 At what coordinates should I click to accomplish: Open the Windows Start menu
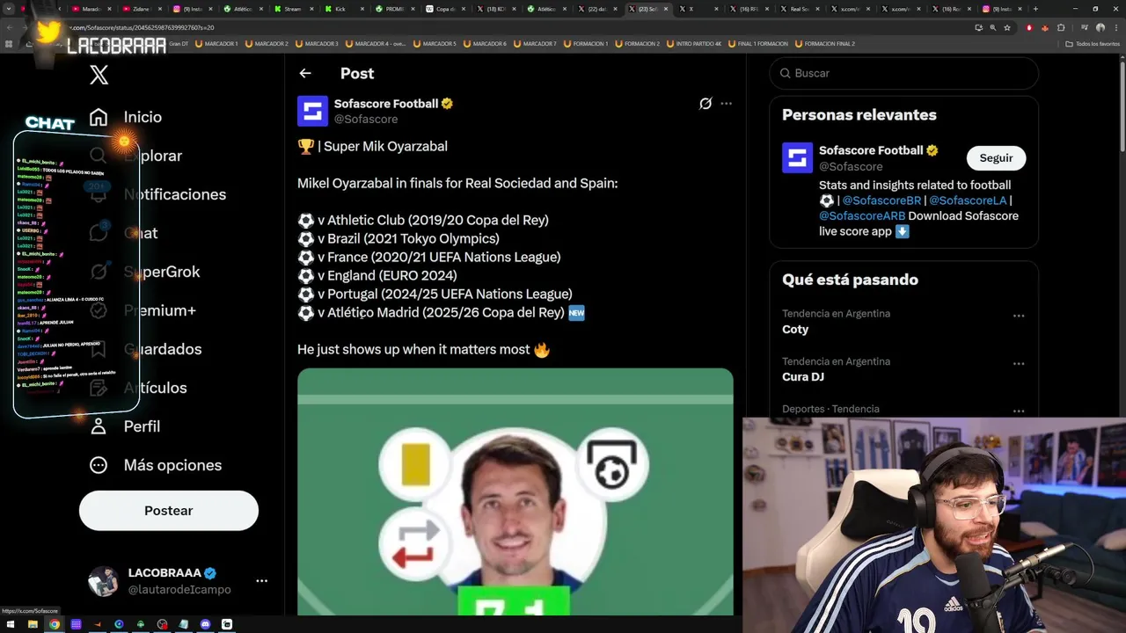pos(11,624)
